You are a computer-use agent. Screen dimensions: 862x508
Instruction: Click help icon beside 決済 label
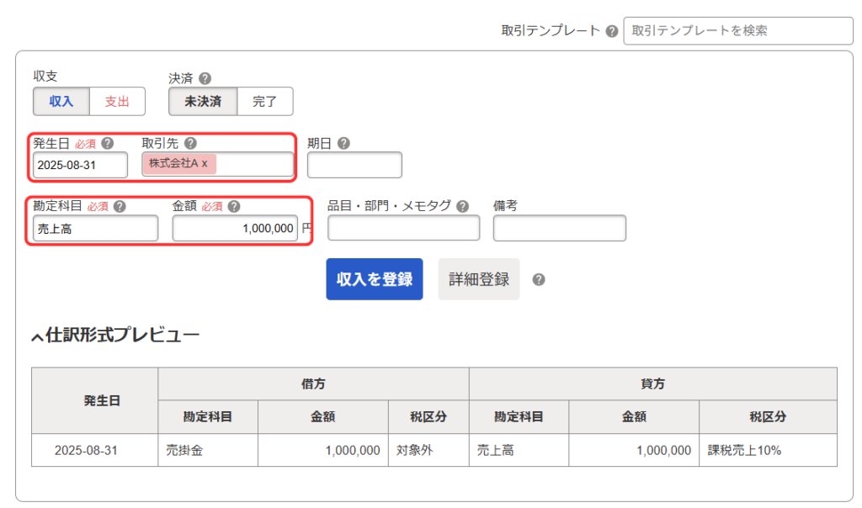(x=205, y=78)
